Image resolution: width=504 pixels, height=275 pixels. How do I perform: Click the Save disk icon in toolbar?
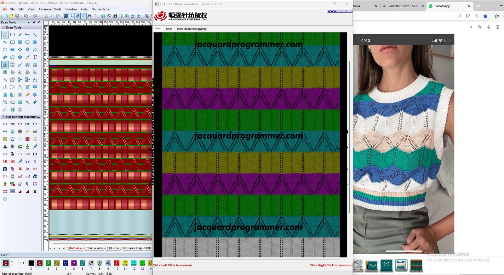pos(17,16)
